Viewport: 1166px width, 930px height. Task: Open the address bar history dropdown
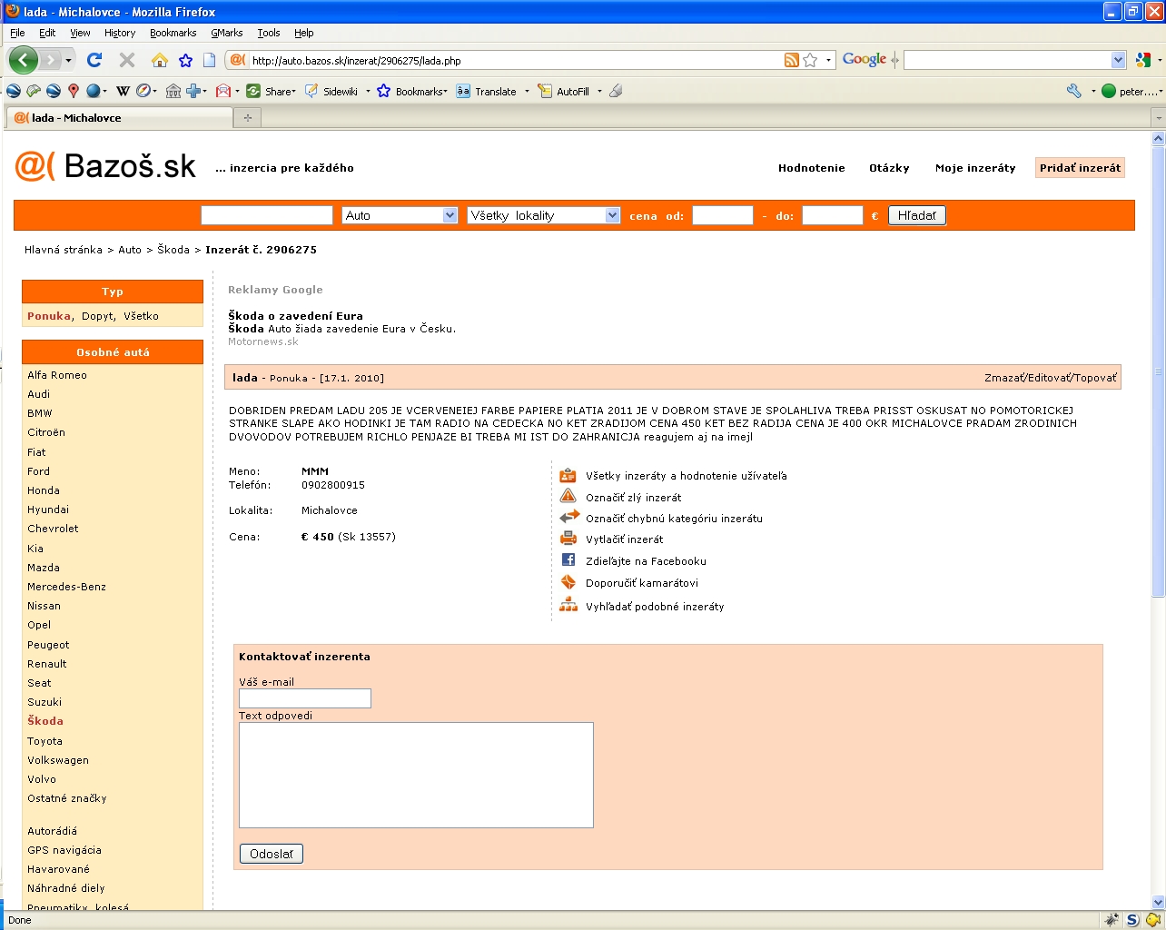pyautogui.click(x=828, y=60)
